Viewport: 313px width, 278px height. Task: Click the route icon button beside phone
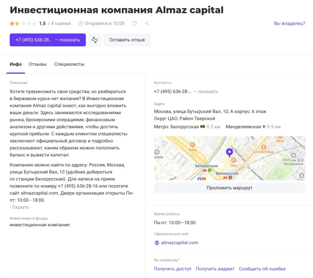click(95, 40)
